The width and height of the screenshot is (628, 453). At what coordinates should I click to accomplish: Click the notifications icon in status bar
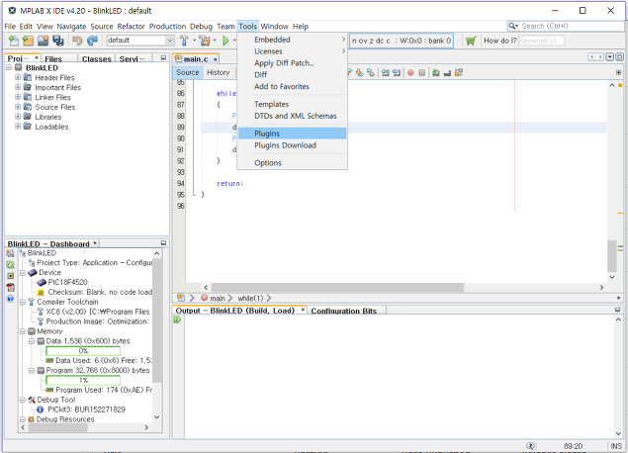pos(531,446)
